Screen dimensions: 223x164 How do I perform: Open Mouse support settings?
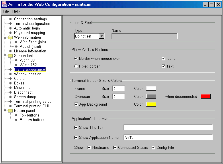26,88
